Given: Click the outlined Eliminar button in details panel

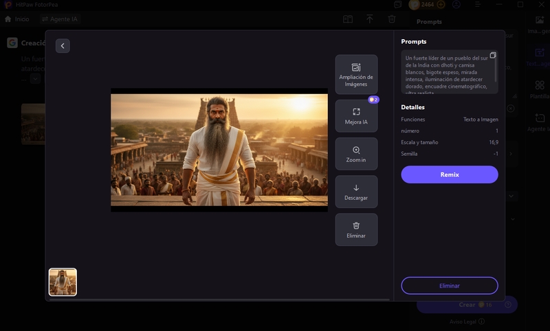Looking at the screenshot, I should tap(450, 286).
